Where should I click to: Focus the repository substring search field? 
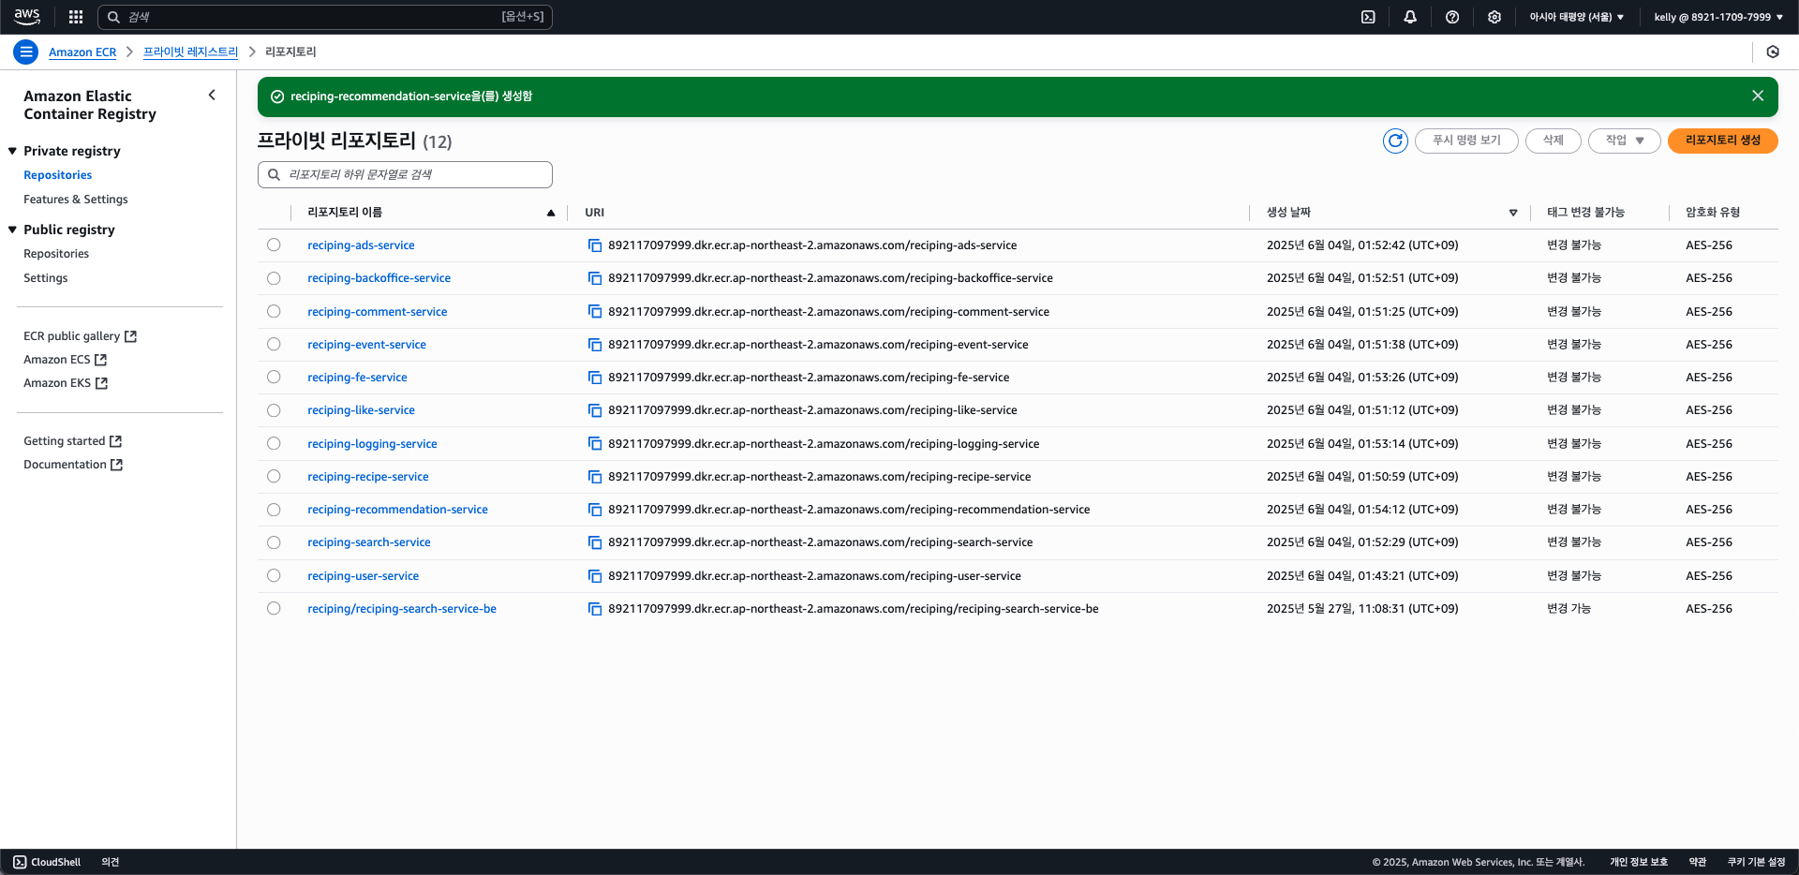tap(405, 175)
